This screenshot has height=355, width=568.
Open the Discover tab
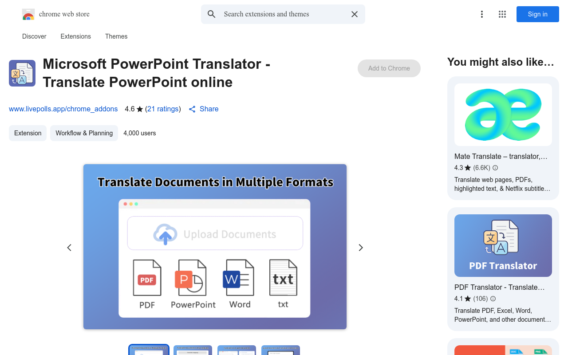(x=34, y=36)
